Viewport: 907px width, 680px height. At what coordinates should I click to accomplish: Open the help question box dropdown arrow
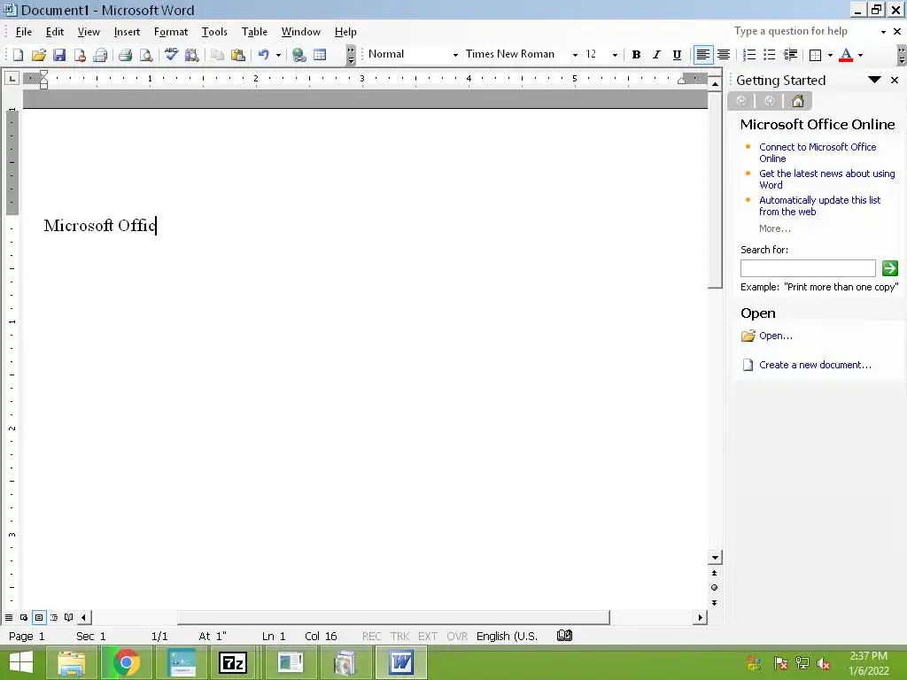tap(883, 32)
